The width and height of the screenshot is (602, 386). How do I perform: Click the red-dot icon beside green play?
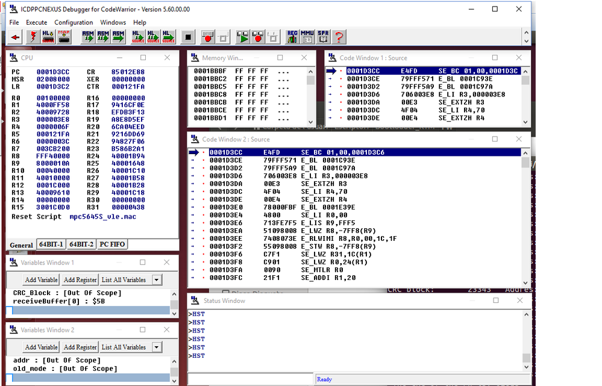(x=258, y=37)
